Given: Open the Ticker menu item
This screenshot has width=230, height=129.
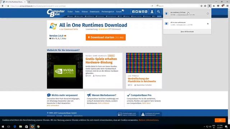Looking at the screenshot, I should [x=70, y=11].
